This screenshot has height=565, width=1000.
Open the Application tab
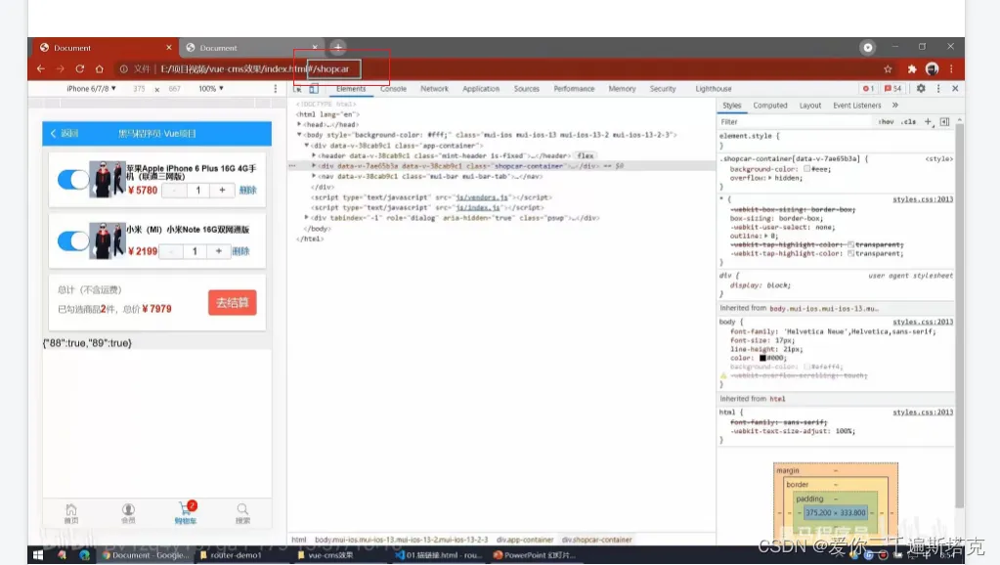point(481,89)
